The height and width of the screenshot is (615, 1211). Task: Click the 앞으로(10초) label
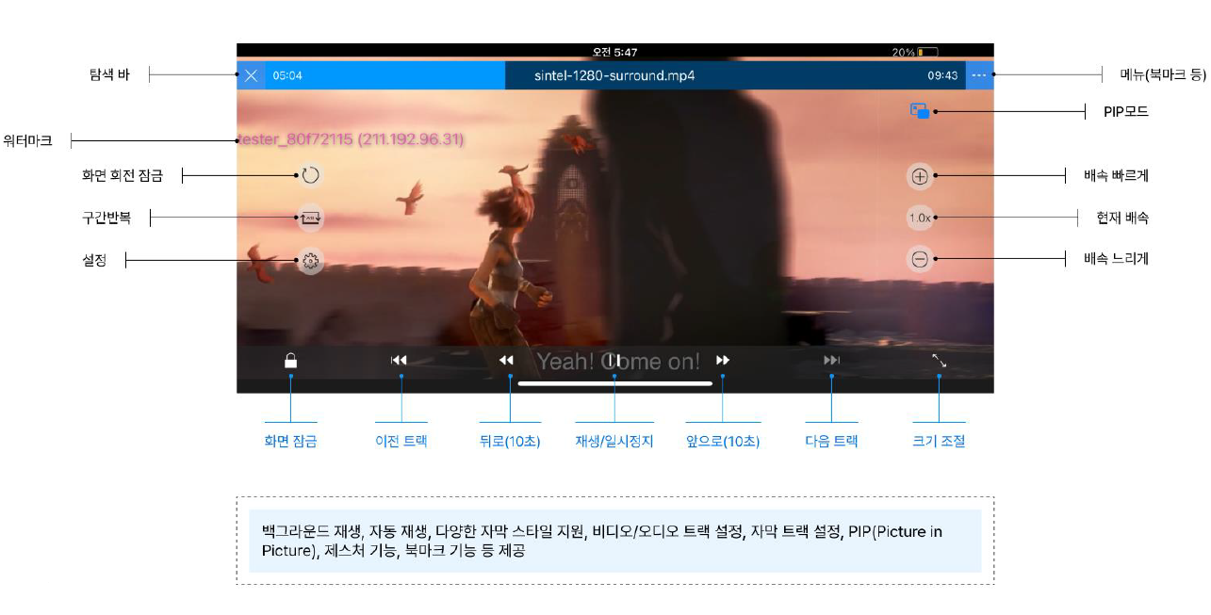(x=723, y=441)
